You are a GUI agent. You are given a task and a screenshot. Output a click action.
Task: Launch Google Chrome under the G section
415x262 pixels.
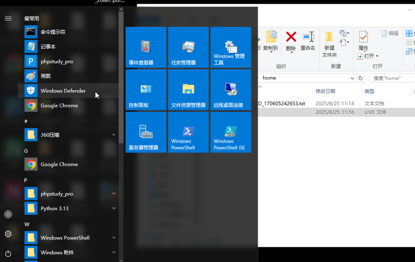click(69, 164)
